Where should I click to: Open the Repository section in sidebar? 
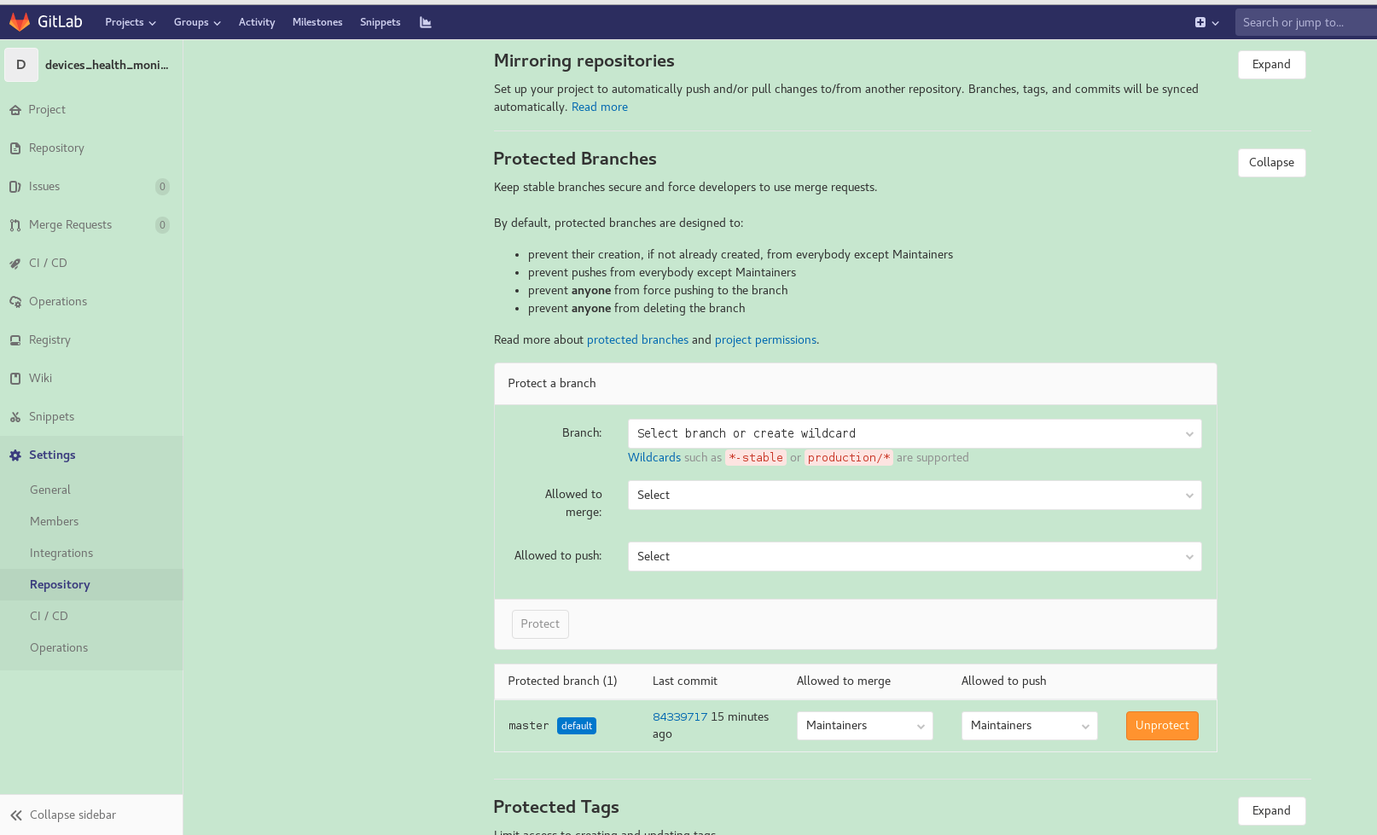pos(57,148)
